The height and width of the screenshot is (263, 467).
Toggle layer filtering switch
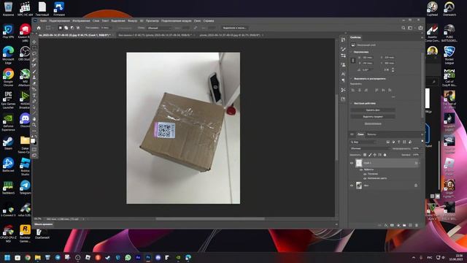pyautogui.click(x=422, y=141)
